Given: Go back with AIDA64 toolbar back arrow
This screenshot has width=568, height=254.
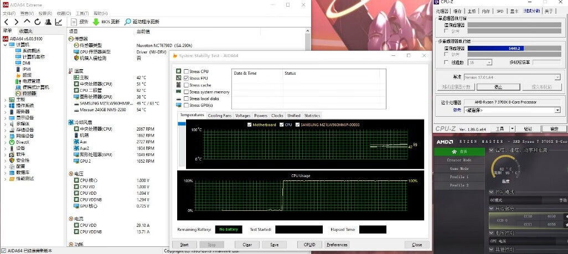Looking at the screenshot, I should [x=6, y=22].
